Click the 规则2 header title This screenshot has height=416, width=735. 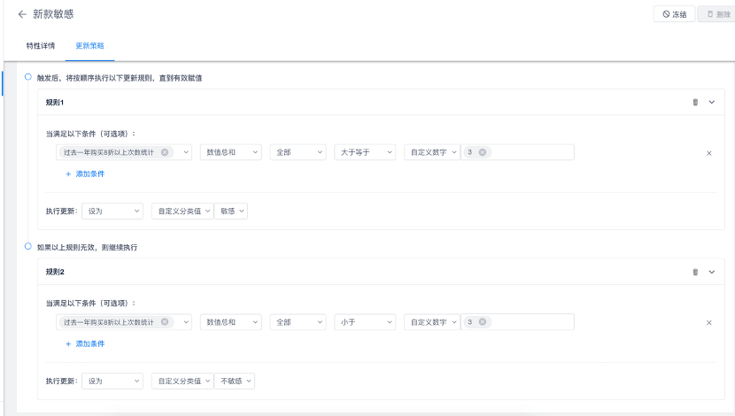point(55,272)
